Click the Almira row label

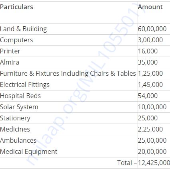[10, 62]
